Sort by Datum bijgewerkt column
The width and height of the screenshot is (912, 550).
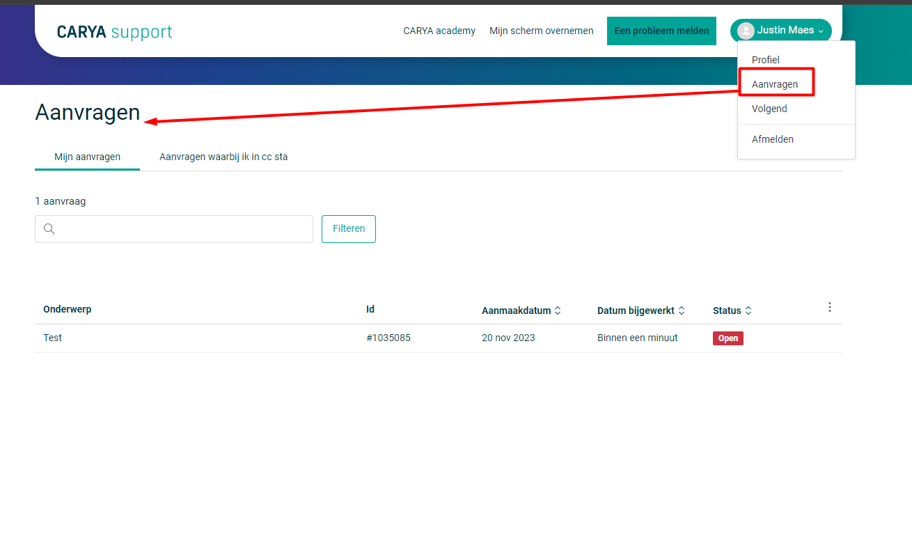[x=641, y=311]
